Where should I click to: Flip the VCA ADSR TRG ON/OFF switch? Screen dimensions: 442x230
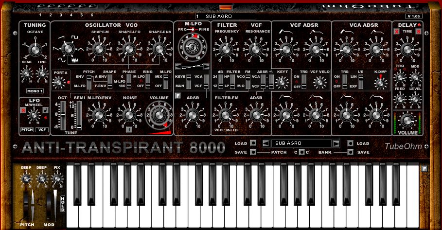pos(344,82)
